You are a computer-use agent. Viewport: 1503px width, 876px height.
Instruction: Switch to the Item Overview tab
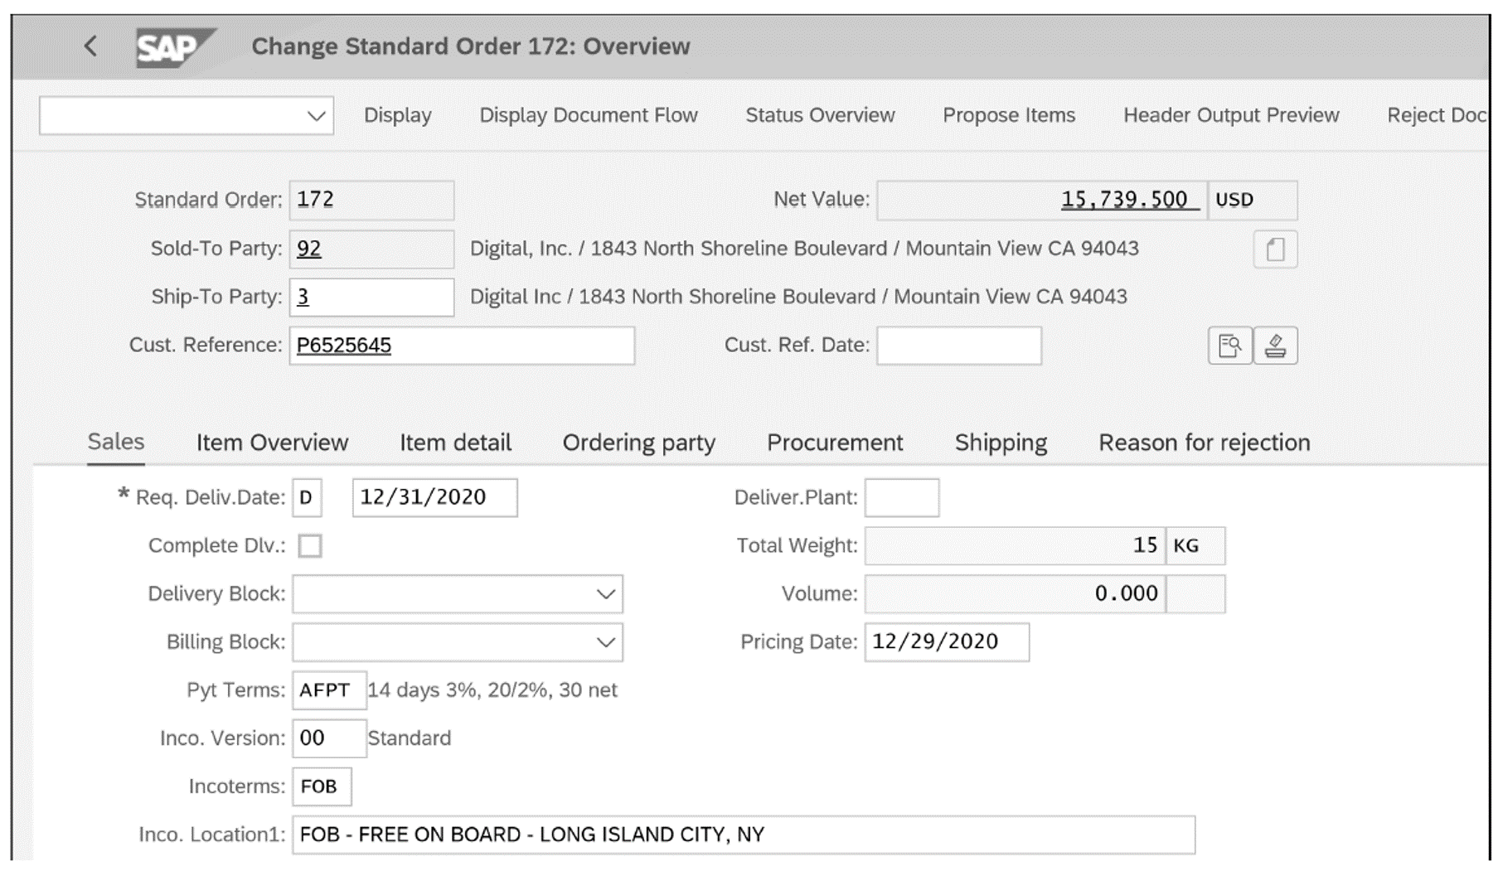(x=272, y=443)
